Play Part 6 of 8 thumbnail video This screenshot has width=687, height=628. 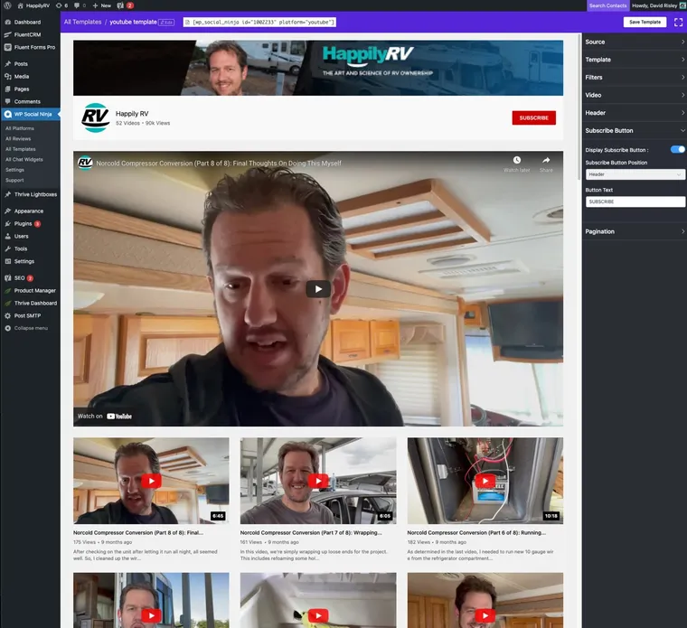pyautogui.click(x=485, y=481)
